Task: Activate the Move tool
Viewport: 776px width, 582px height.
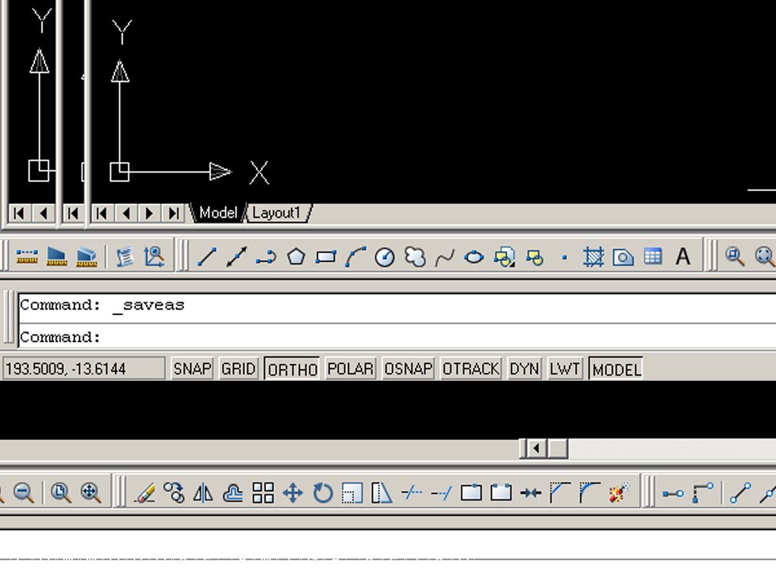Action: 293,493
